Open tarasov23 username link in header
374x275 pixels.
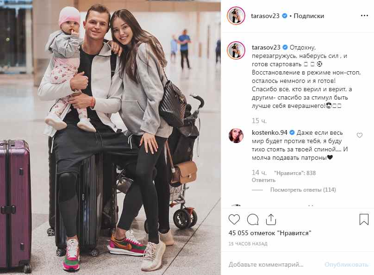coord(265,16)
